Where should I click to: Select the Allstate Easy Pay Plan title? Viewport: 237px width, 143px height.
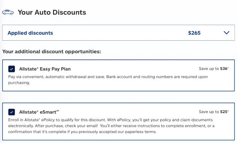45,69
